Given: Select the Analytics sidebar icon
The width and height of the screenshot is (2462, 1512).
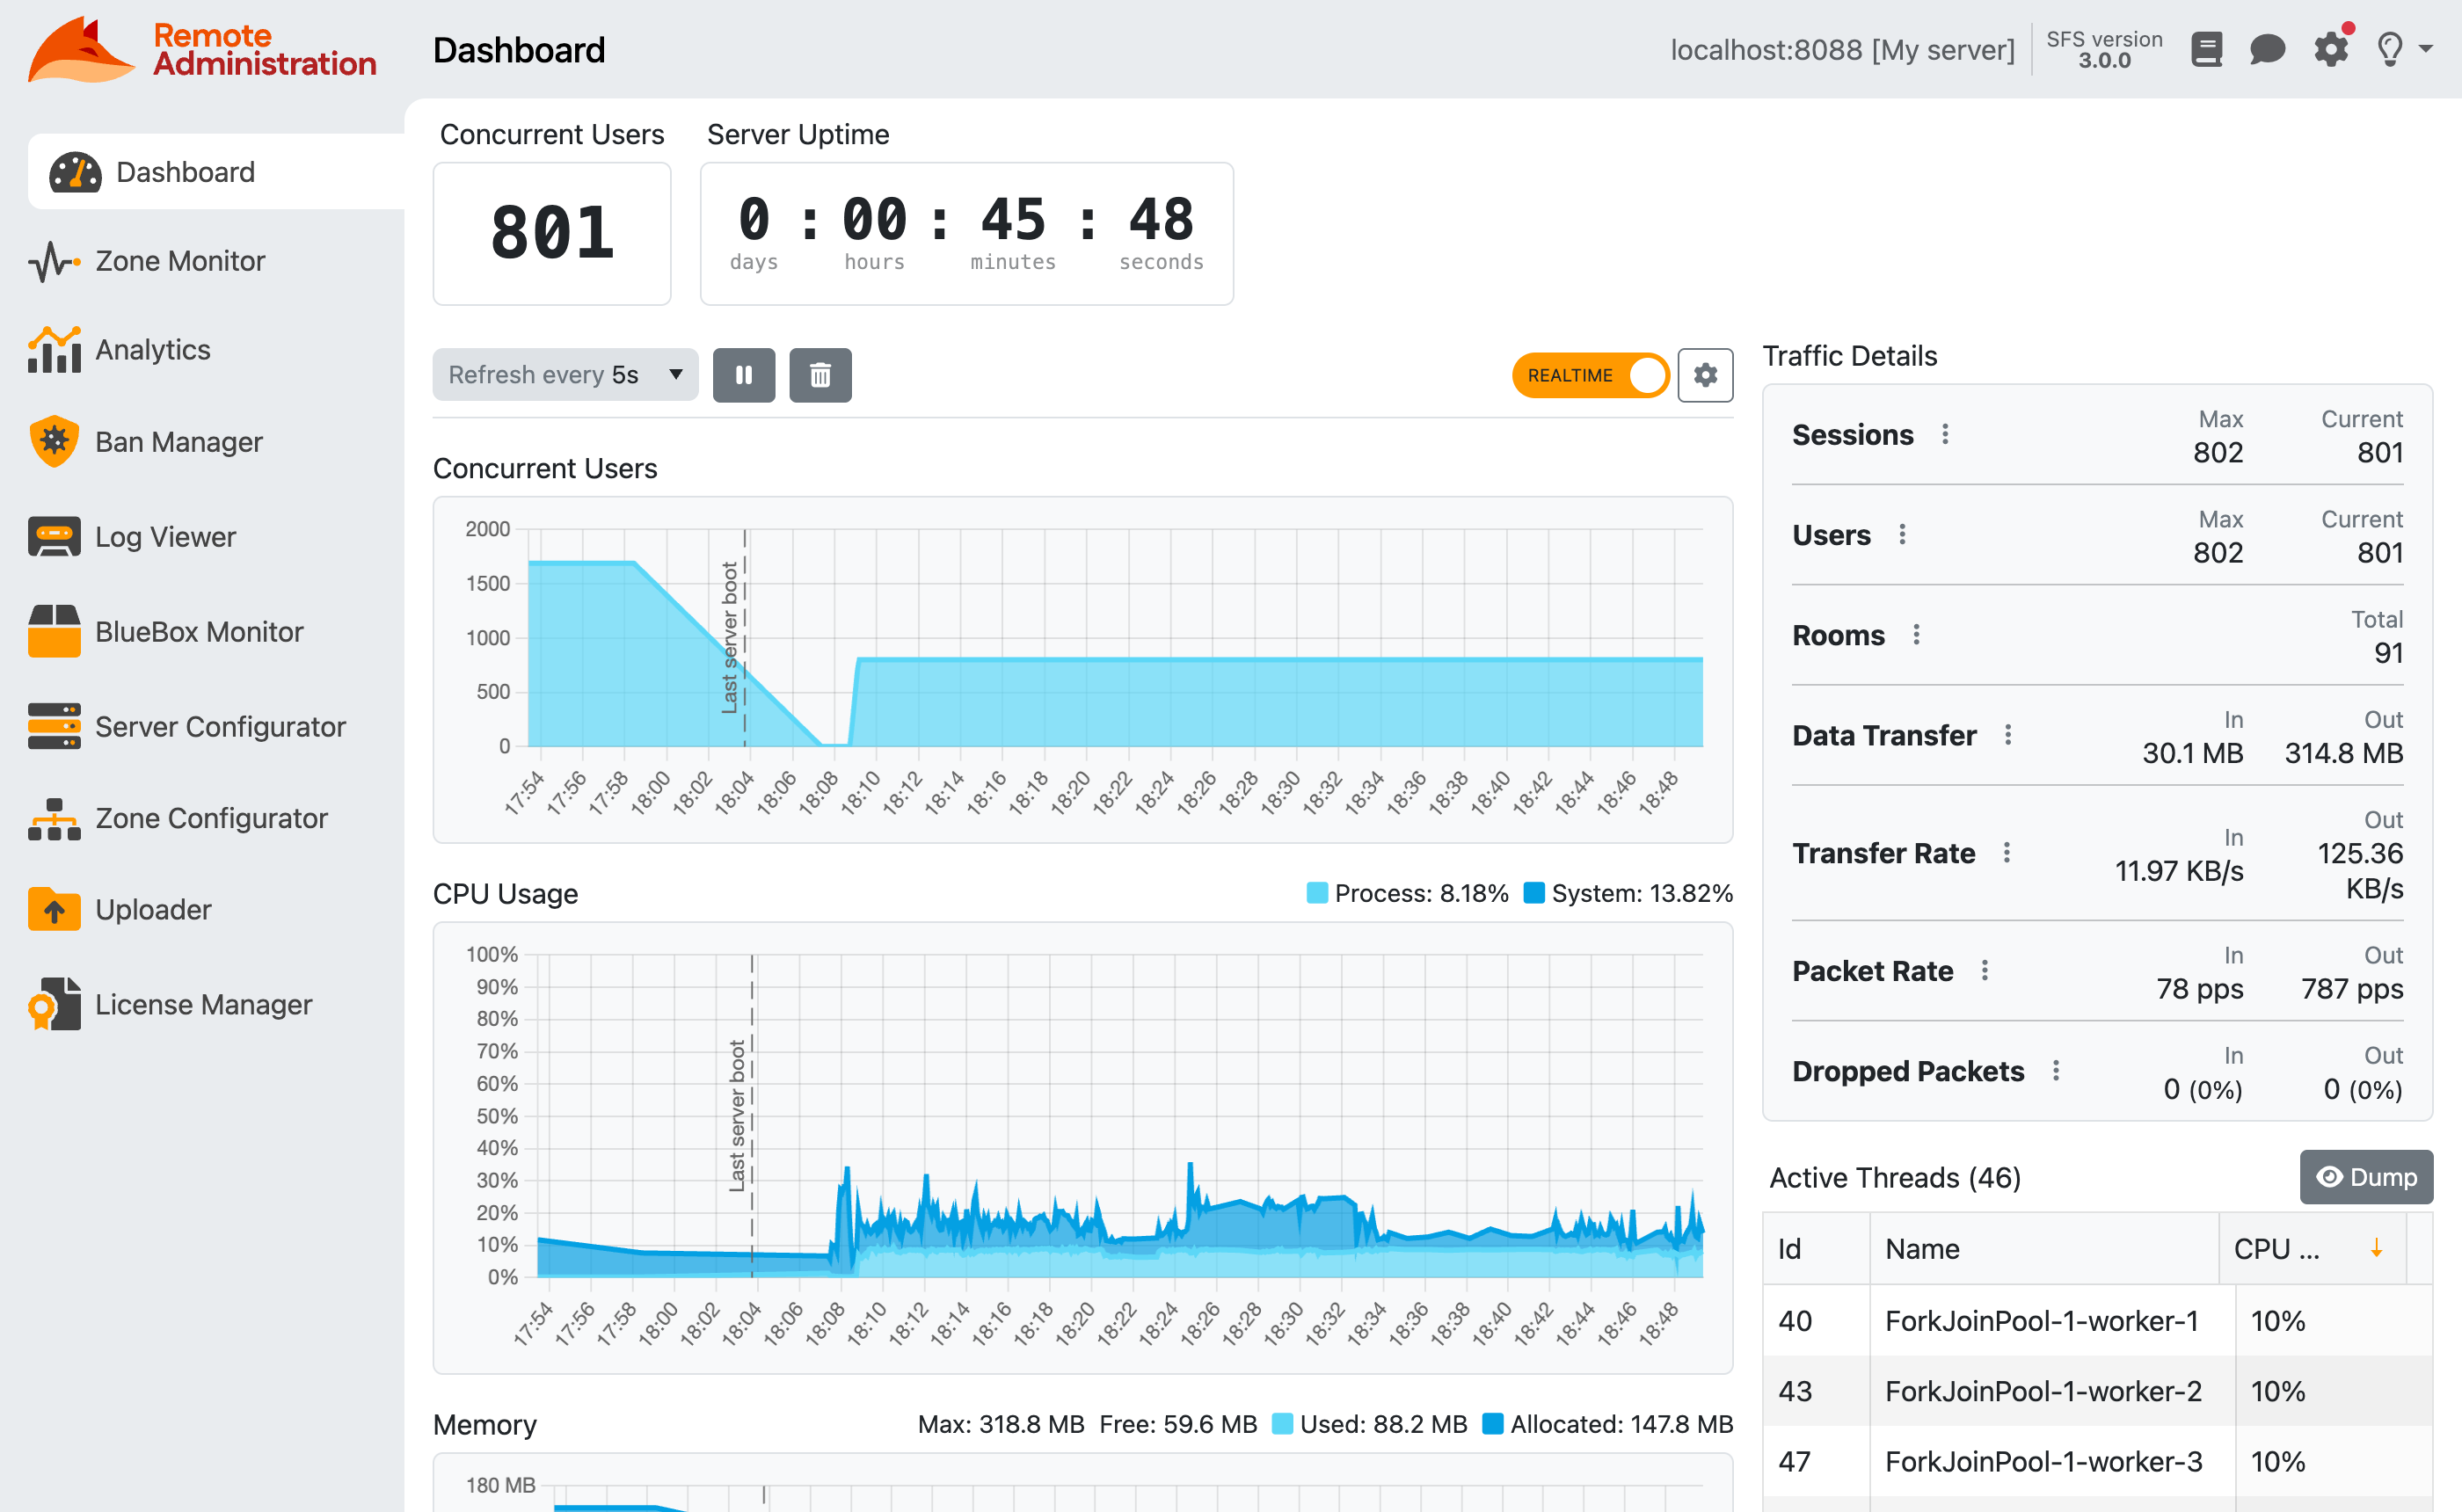Looking at the screenshot, I should pos(54,349).
